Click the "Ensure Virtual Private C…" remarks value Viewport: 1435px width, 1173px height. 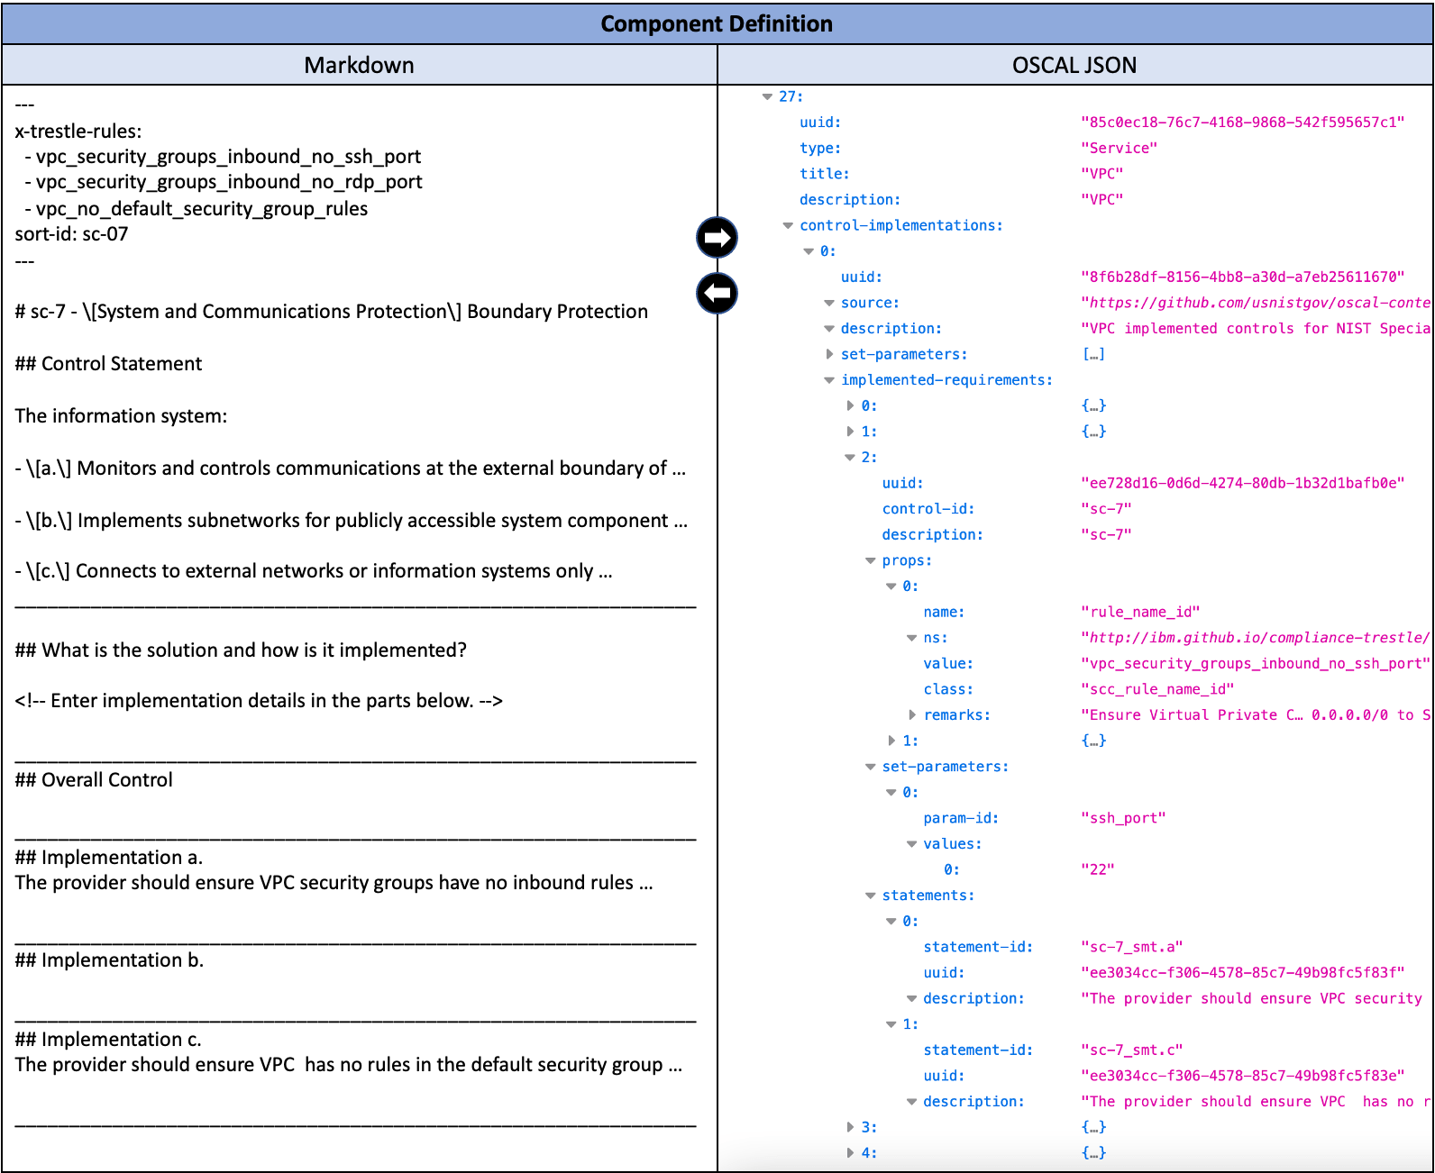pyautogui.click(x=1256, y=715)
